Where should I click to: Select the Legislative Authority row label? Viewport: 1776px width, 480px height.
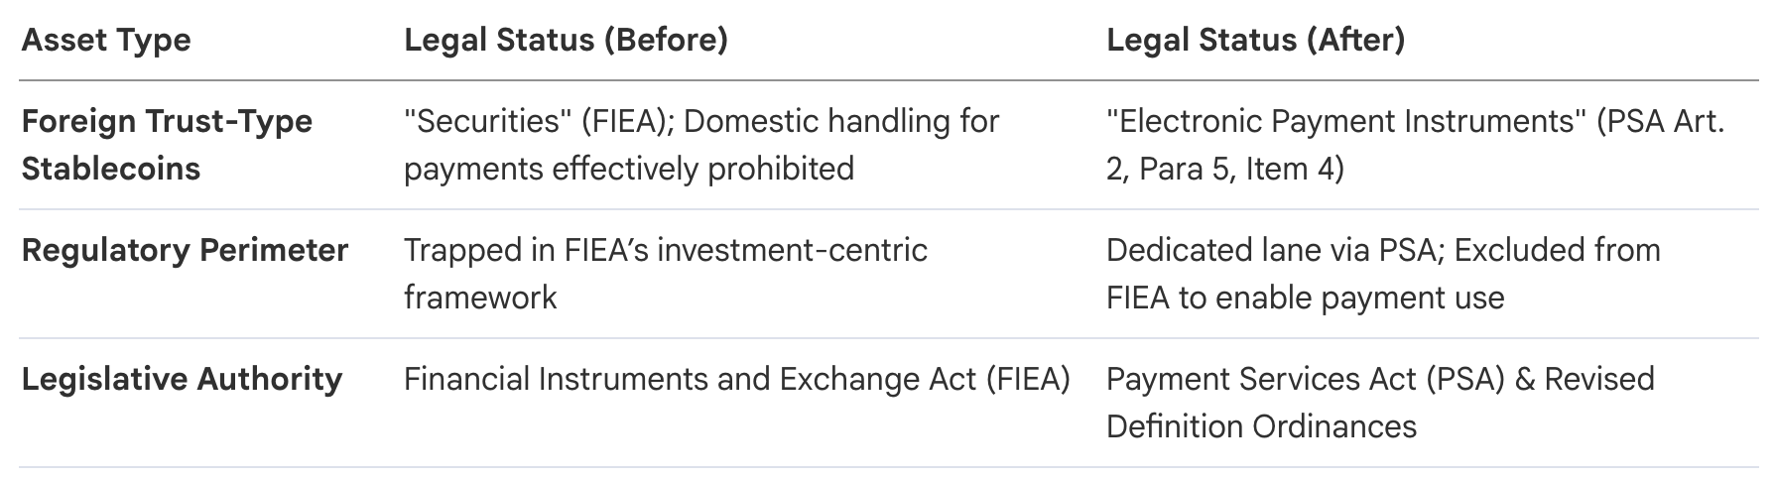(182, 379)
